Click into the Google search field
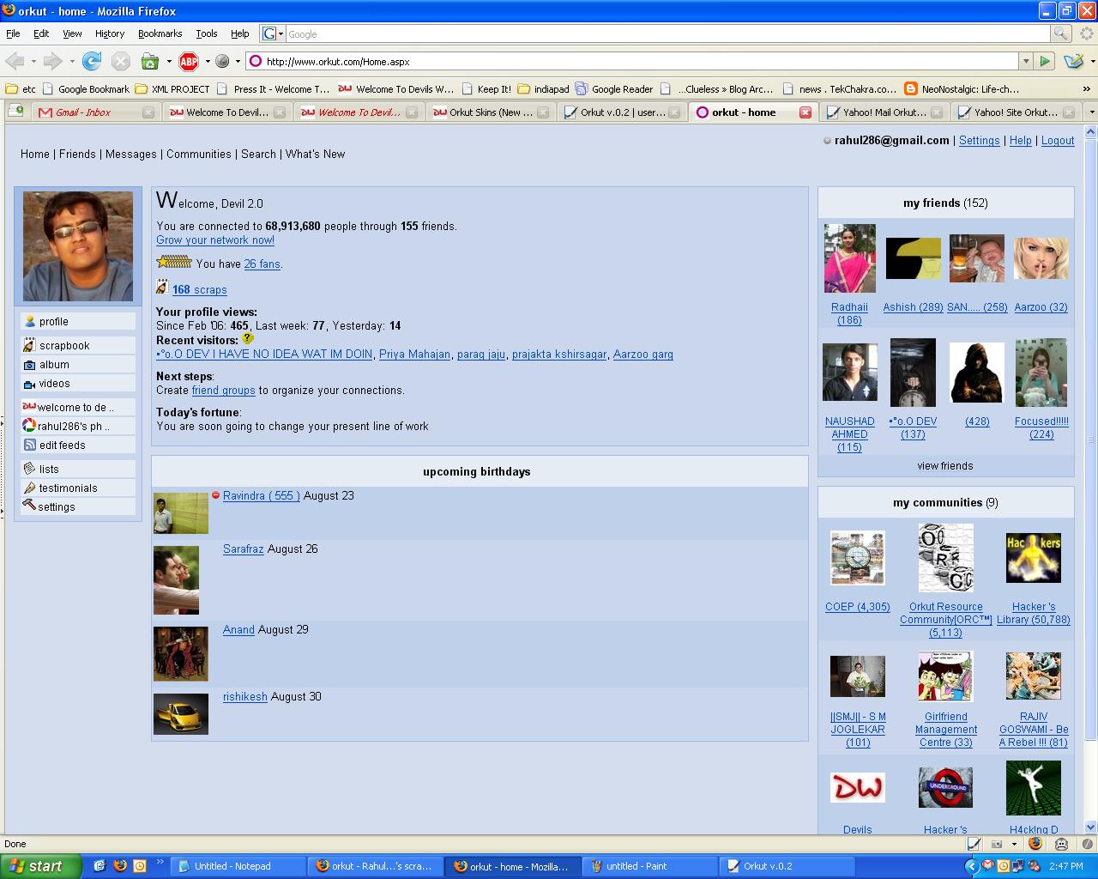The image size is (1098, 879). pos(667,33)
